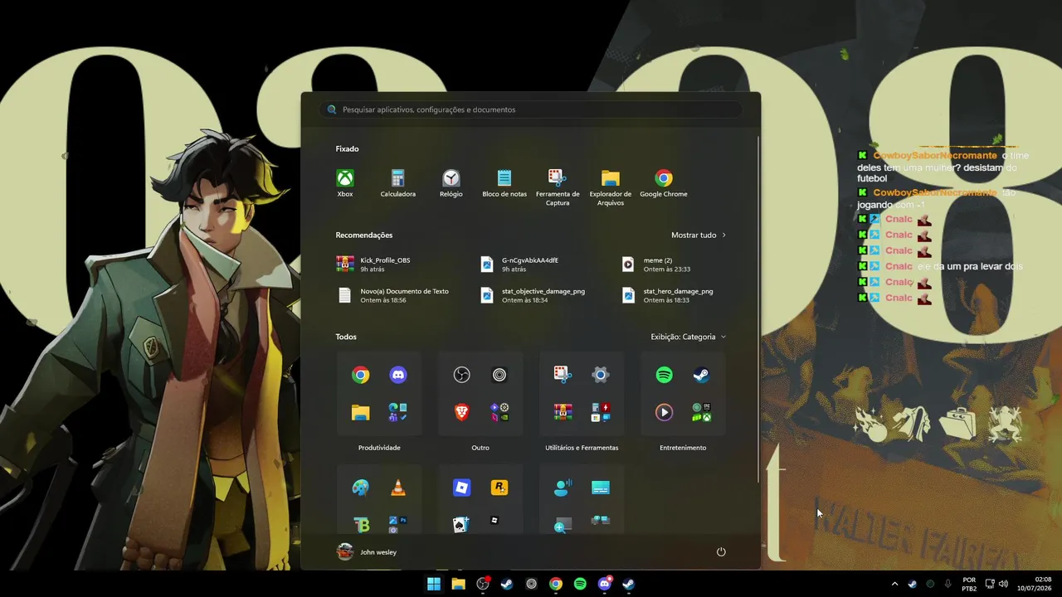Open the pinned Bloco de notas app

pyautogui.click(x=504, y=184)
